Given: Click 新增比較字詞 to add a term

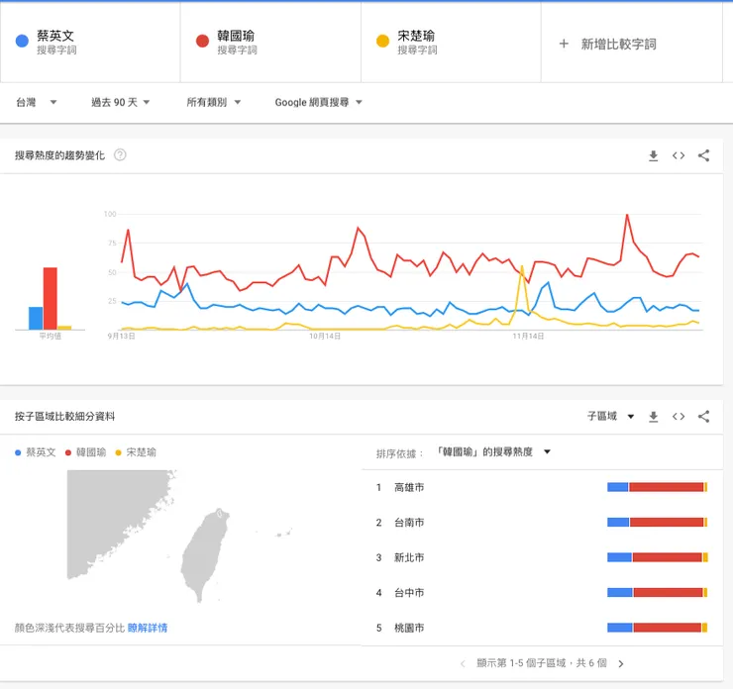Looking at the screenshot, I should coord(618,44).
